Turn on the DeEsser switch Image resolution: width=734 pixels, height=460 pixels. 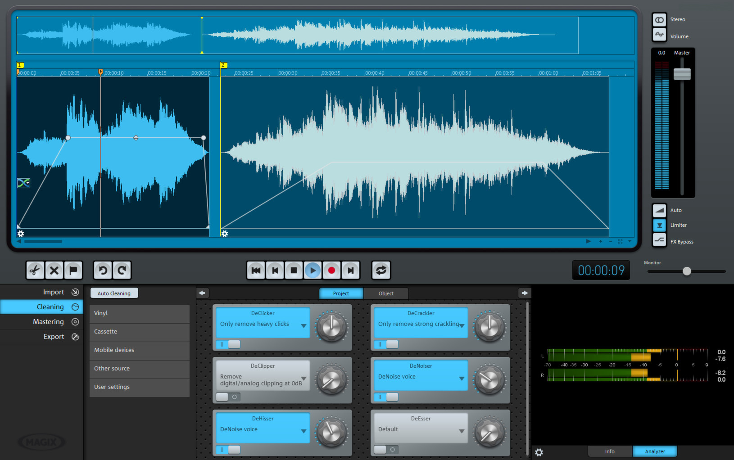click(x=386, y=450)
